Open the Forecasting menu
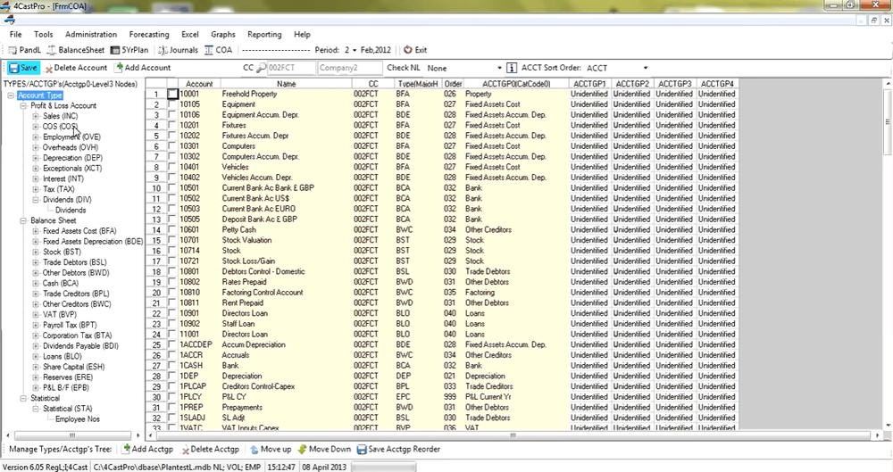Viewport: 893px width, 472px height. 149,34
